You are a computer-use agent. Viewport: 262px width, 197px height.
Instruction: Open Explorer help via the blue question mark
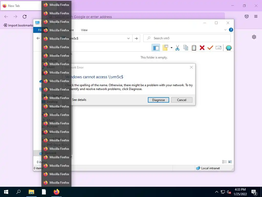point(231,30)
